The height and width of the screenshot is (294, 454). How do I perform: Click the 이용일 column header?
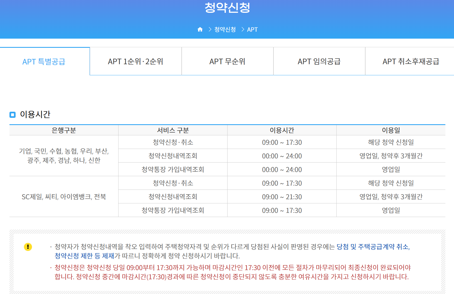[391, 130]
